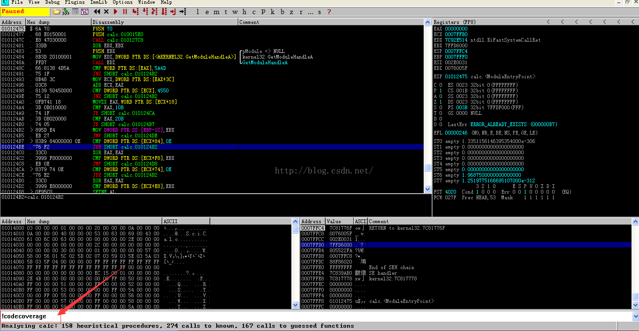Open the Window menu
The width and height of the screenshot is (639, 331).
pyautogui.click(x=146, y=2)
